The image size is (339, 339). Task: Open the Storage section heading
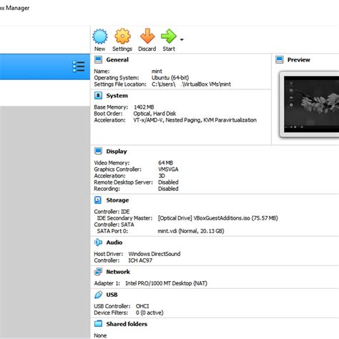pos(117,200)
